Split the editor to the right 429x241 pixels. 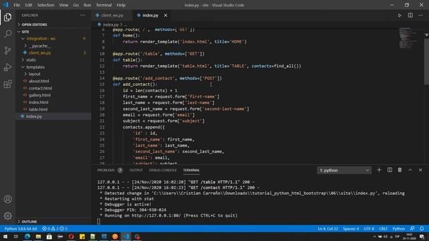(x=410, y=15)
